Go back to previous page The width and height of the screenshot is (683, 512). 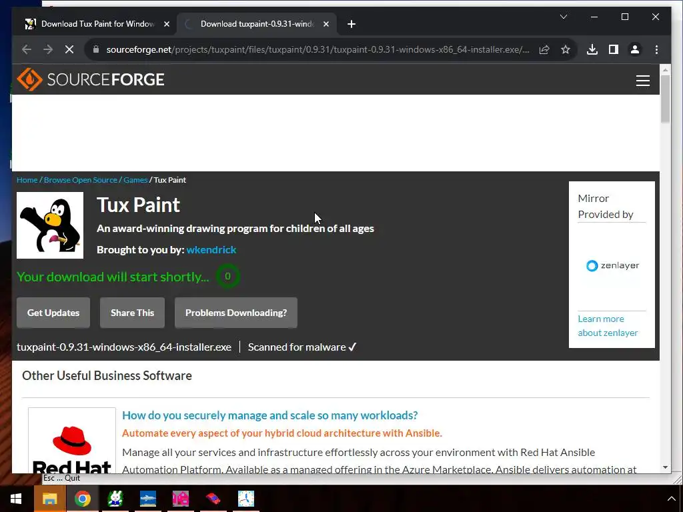click(x=27, y=49)
